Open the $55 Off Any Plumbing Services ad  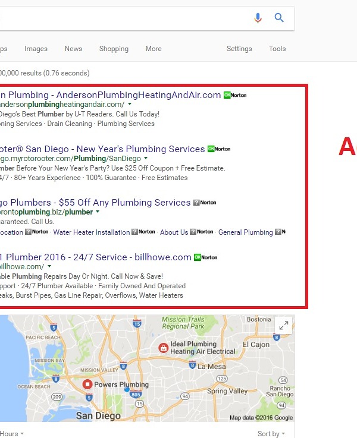tap(95, 202)
